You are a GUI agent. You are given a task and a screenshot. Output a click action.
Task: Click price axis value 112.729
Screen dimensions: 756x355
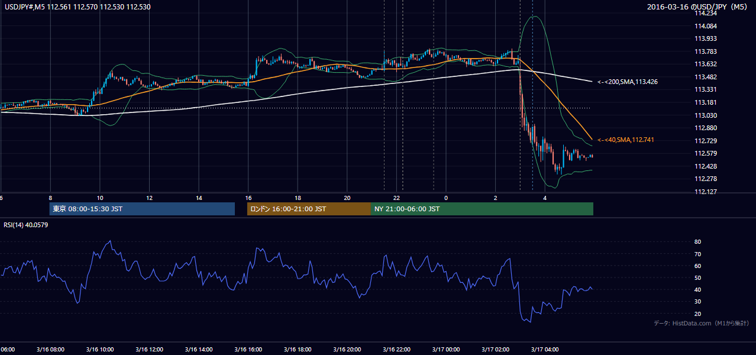[706, 141]
